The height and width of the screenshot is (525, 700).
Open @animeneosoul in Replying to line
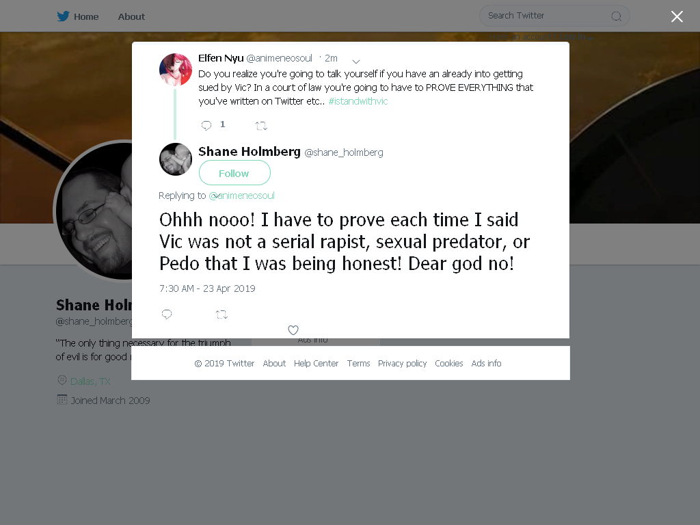(241, 196)
